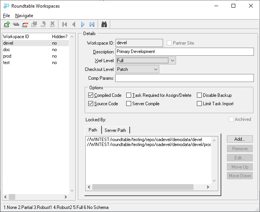Open the binoculars find tool
The height and width of the screenshot is (212, 260).
[x=104, y=24]
